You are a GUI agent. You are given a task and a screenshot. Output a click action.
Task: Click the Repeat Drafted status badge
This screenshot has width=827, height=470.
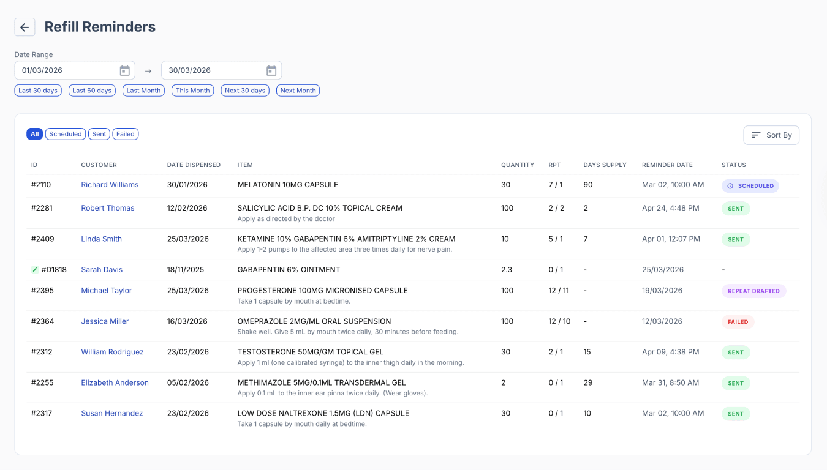click(753, 291)
